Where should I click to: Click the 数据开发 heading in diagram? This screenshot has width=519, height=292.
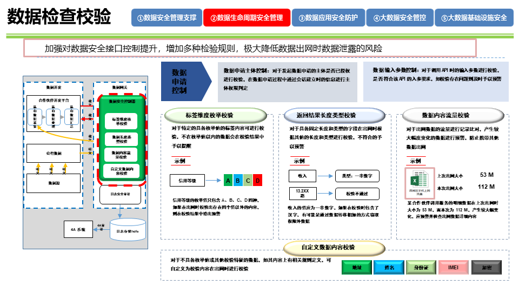click(x=54, y=88)
